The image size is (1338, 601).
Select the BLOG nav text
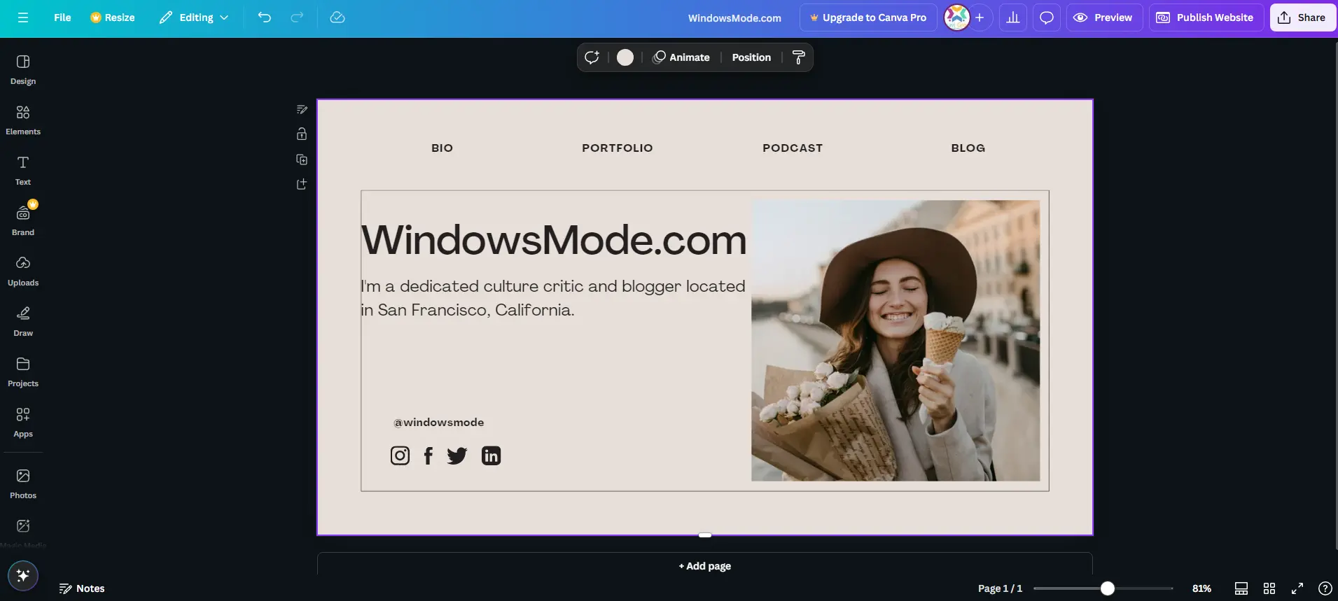click(968, 148)
